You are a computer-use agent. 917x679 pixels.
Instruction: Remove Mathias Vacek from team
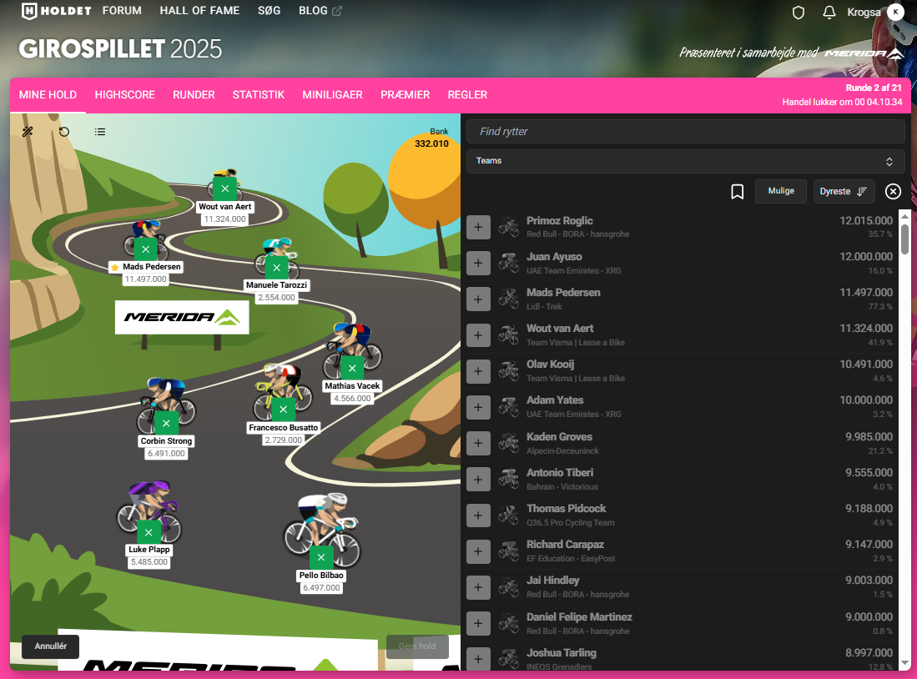tap(352, 369)
